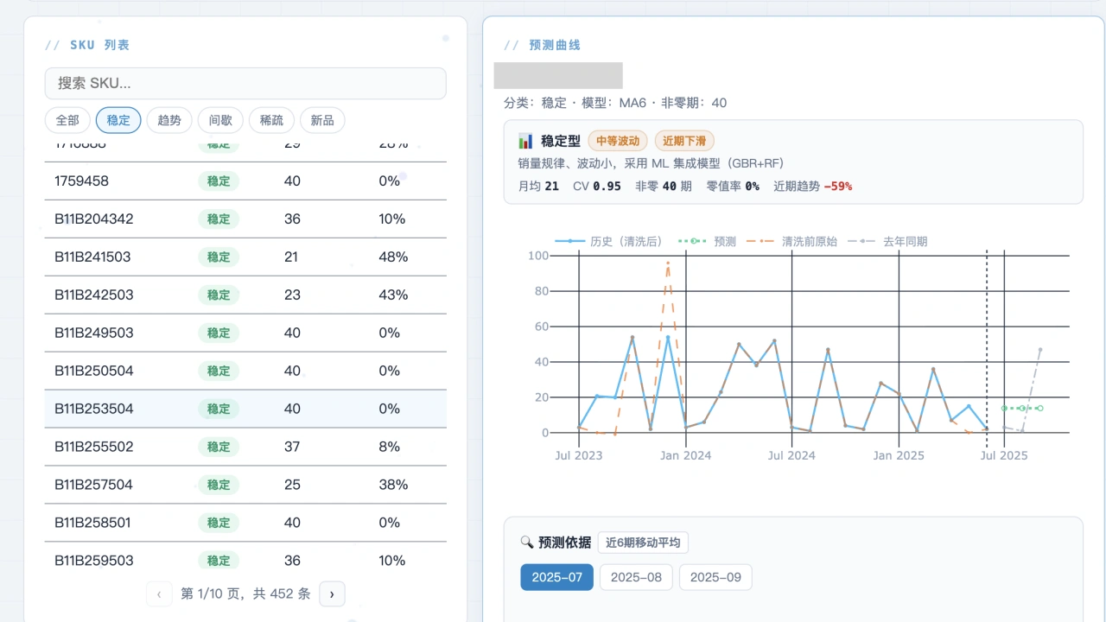Viewport: 1106px width, 622px height.
Task: Click the next page arrow
Action: [332, 593]
